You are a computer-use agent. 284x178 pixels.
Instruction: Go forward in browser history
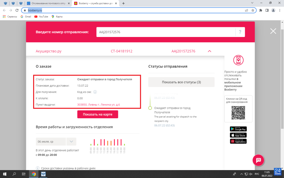10,10
